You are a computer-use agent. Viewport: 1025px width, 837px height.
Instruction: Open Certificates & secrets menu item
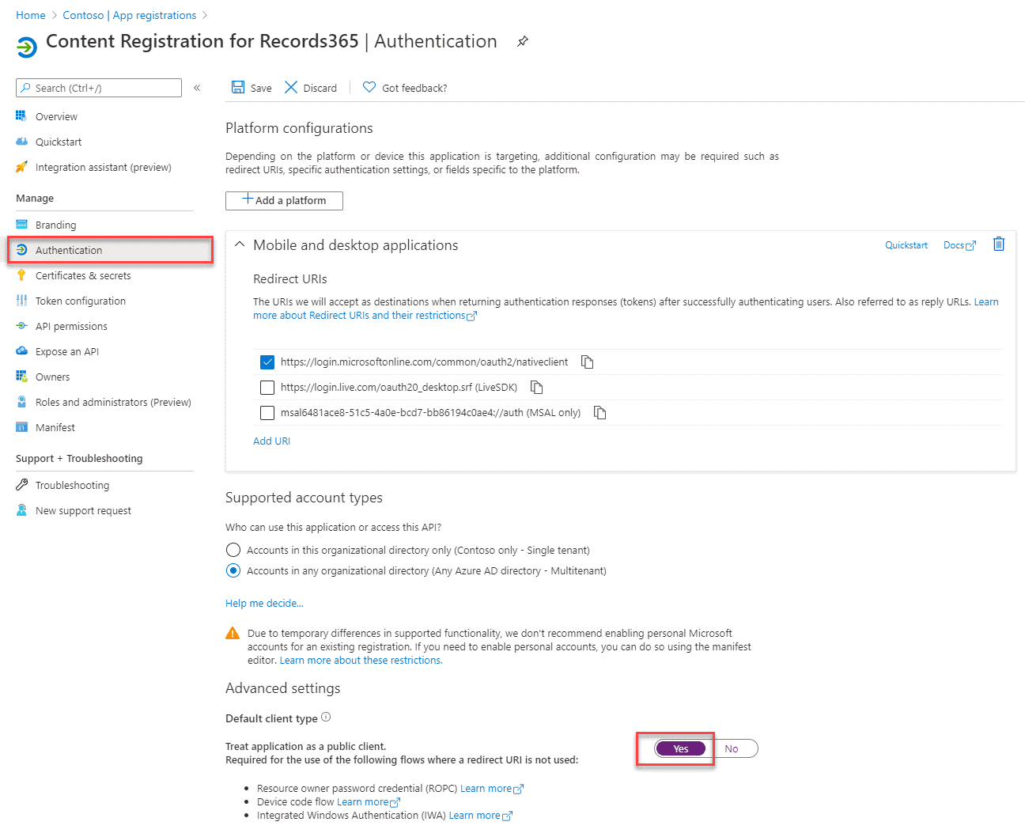pos(83,275)
